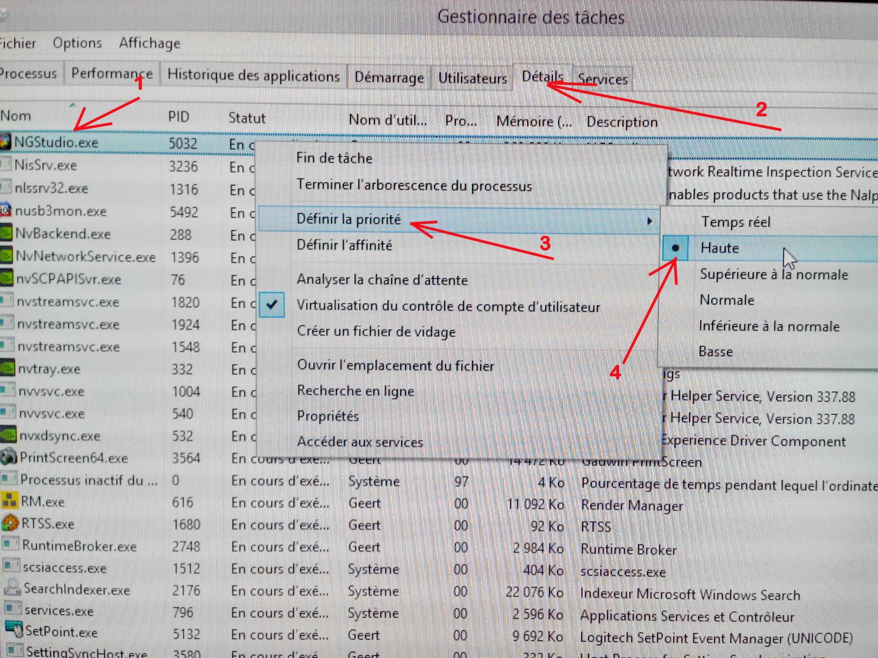Click Indexeur Microsoft Windows Search description
This screenshot has width=878, height=658.
690,595
